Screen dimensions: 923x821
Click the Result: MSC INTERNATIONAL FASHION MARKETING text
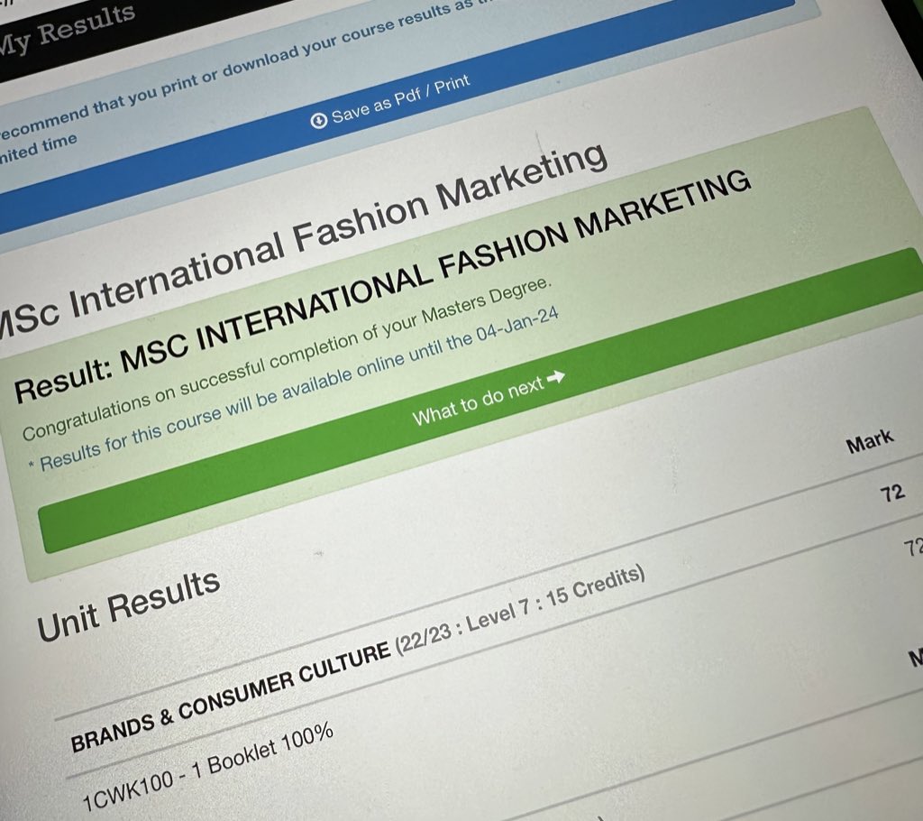click(382, 286)
